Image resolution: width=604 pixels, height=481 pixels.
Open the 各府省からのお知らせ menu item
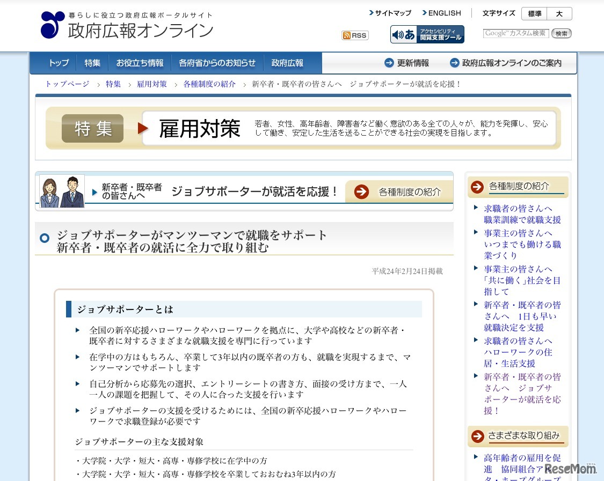pyautogui.click(x=217, y=63)
